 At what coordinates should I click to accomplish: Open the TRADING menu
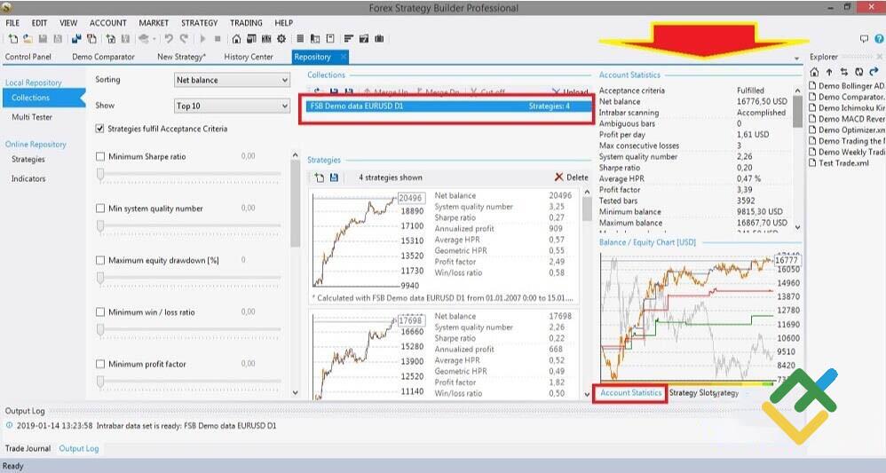(246, 23)
